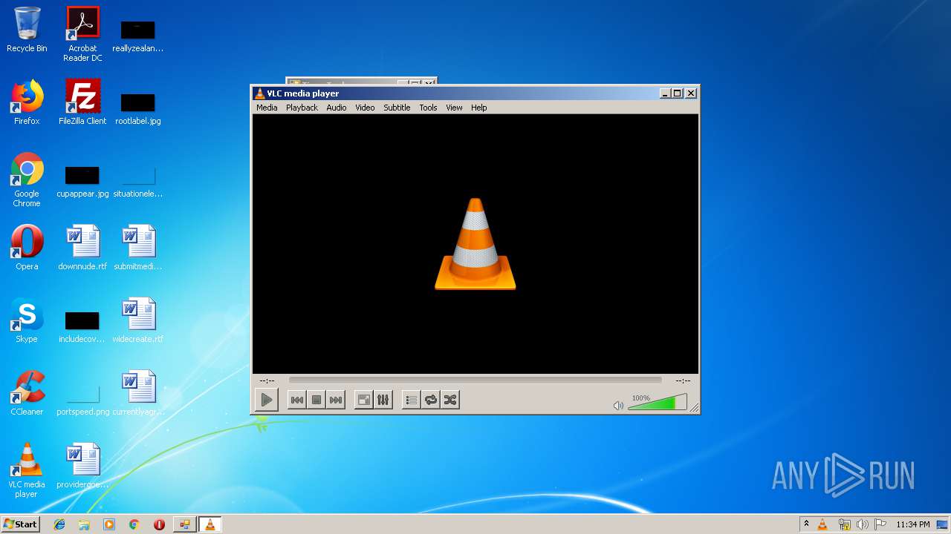The width and height of the screenshot is (951, 534).
Task: Open the Help menu in VLC
Action: click(479, 108)
